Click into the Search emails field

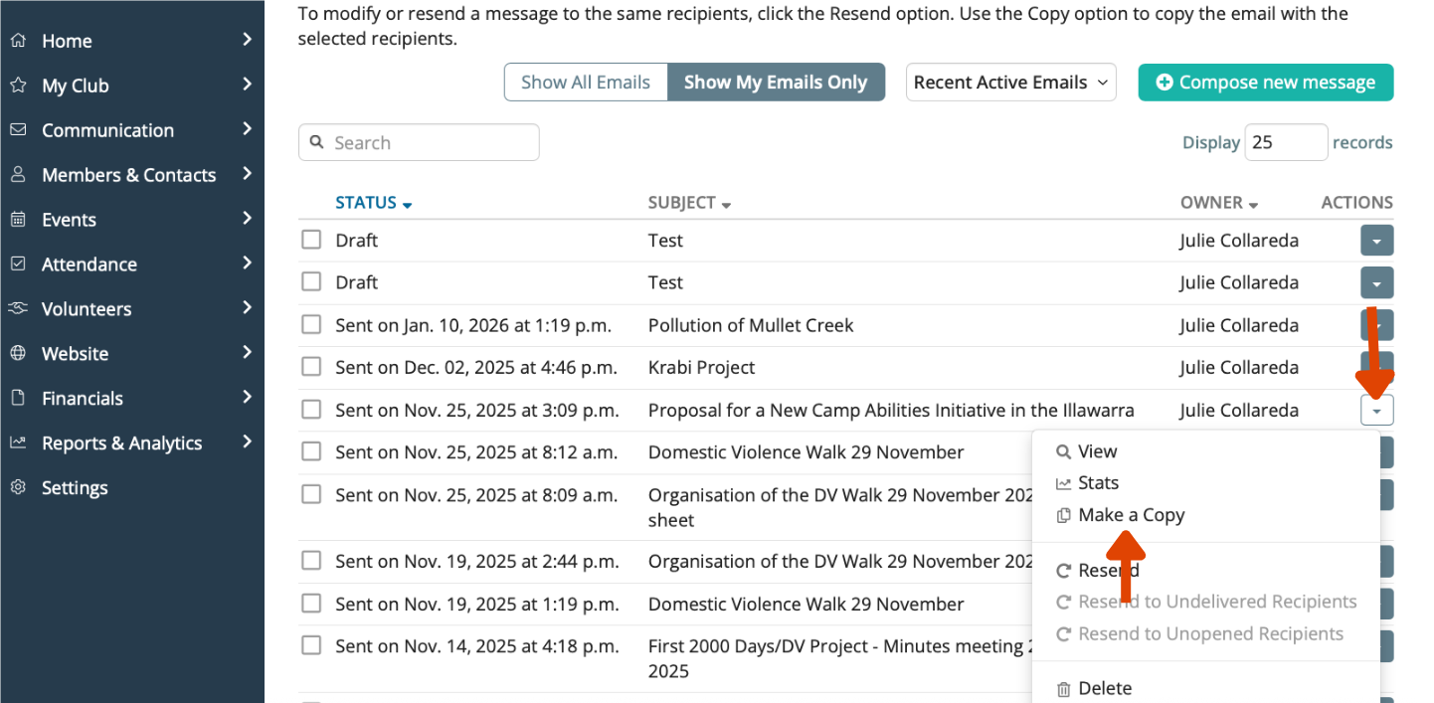[419, 142]
